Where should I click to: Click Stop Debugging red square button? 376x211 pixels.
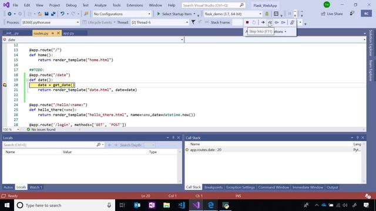pos(247,22)
